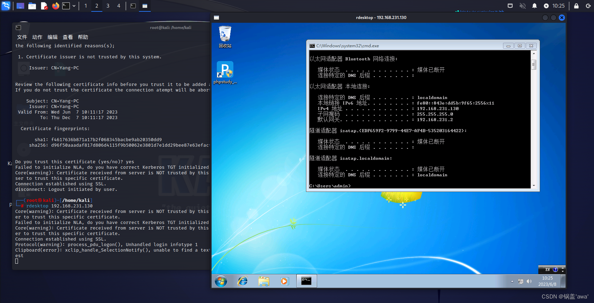Image resolution: width=594 pixels, height=303 pixels.
Task: Open the Windows clock showing 2023/6/8
Action: 547,281
